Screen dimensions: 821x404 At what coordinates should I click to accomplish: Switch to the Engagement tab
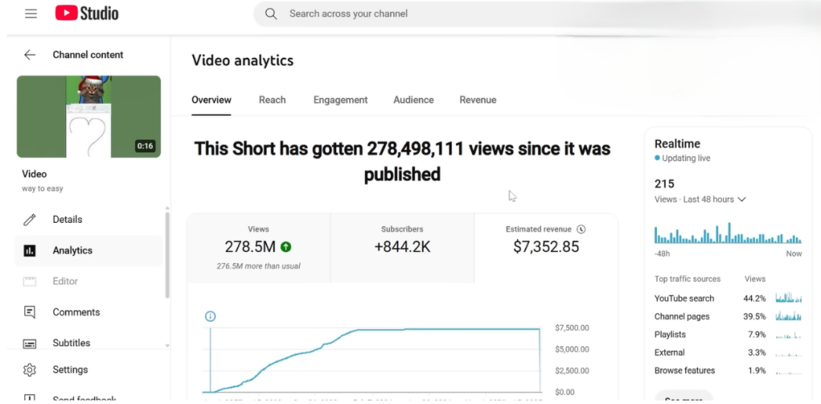tap(340, 100)
